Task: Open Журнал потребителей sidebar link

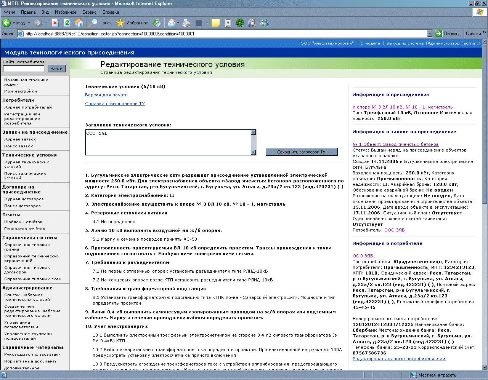Action: point(28,107)
